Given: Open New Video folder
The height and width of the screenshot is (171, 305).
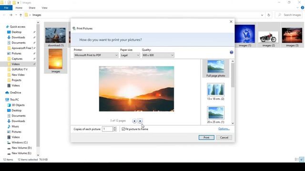Looking at the screenshot, I should coord(18,75).
